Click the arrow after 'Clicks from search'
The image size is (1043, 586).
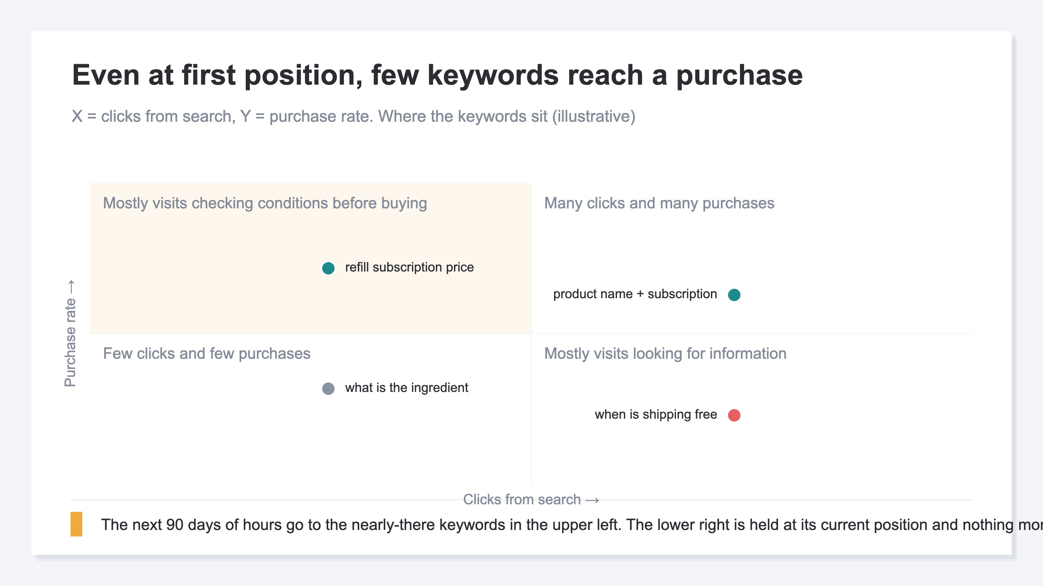click(592, 501)
